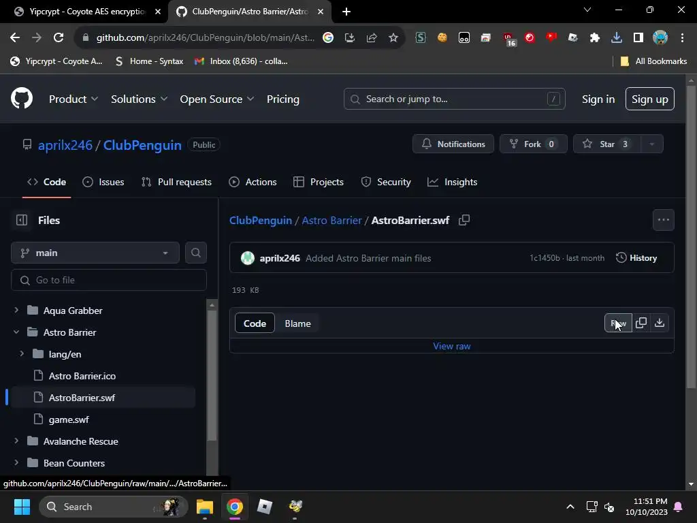Install app icon in address bar
This screenshot has width=697, height=523.
350,38
